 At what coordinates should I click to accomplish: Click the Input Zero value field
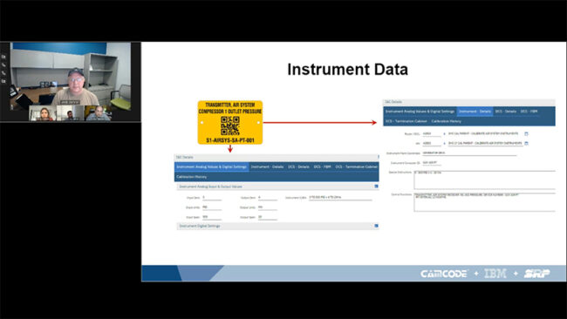[x=212, y=198]
